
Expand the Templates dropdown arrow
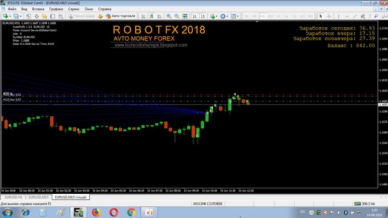(238, 16)
